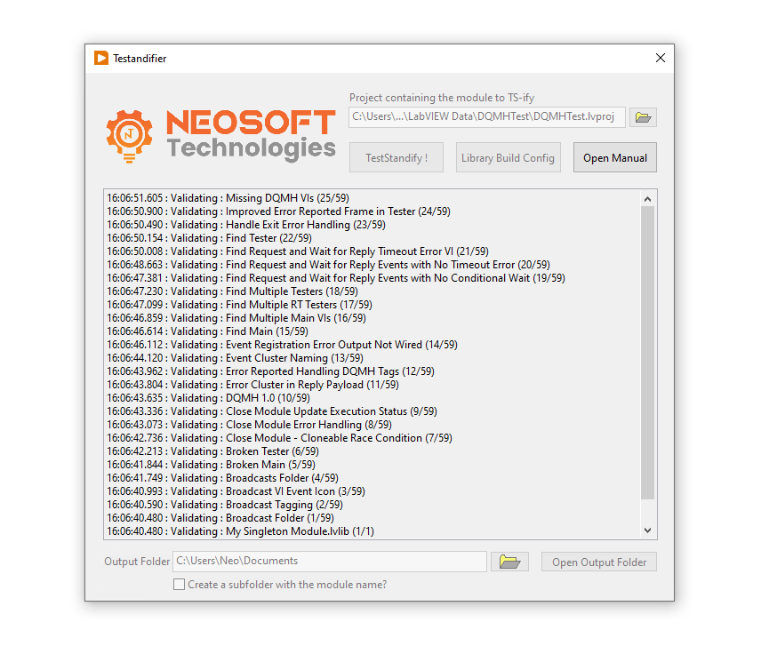Select log line 'Close Module Error Handling (8/59)'
Viewport: 777px width, 646px height.
pos(249,425)
